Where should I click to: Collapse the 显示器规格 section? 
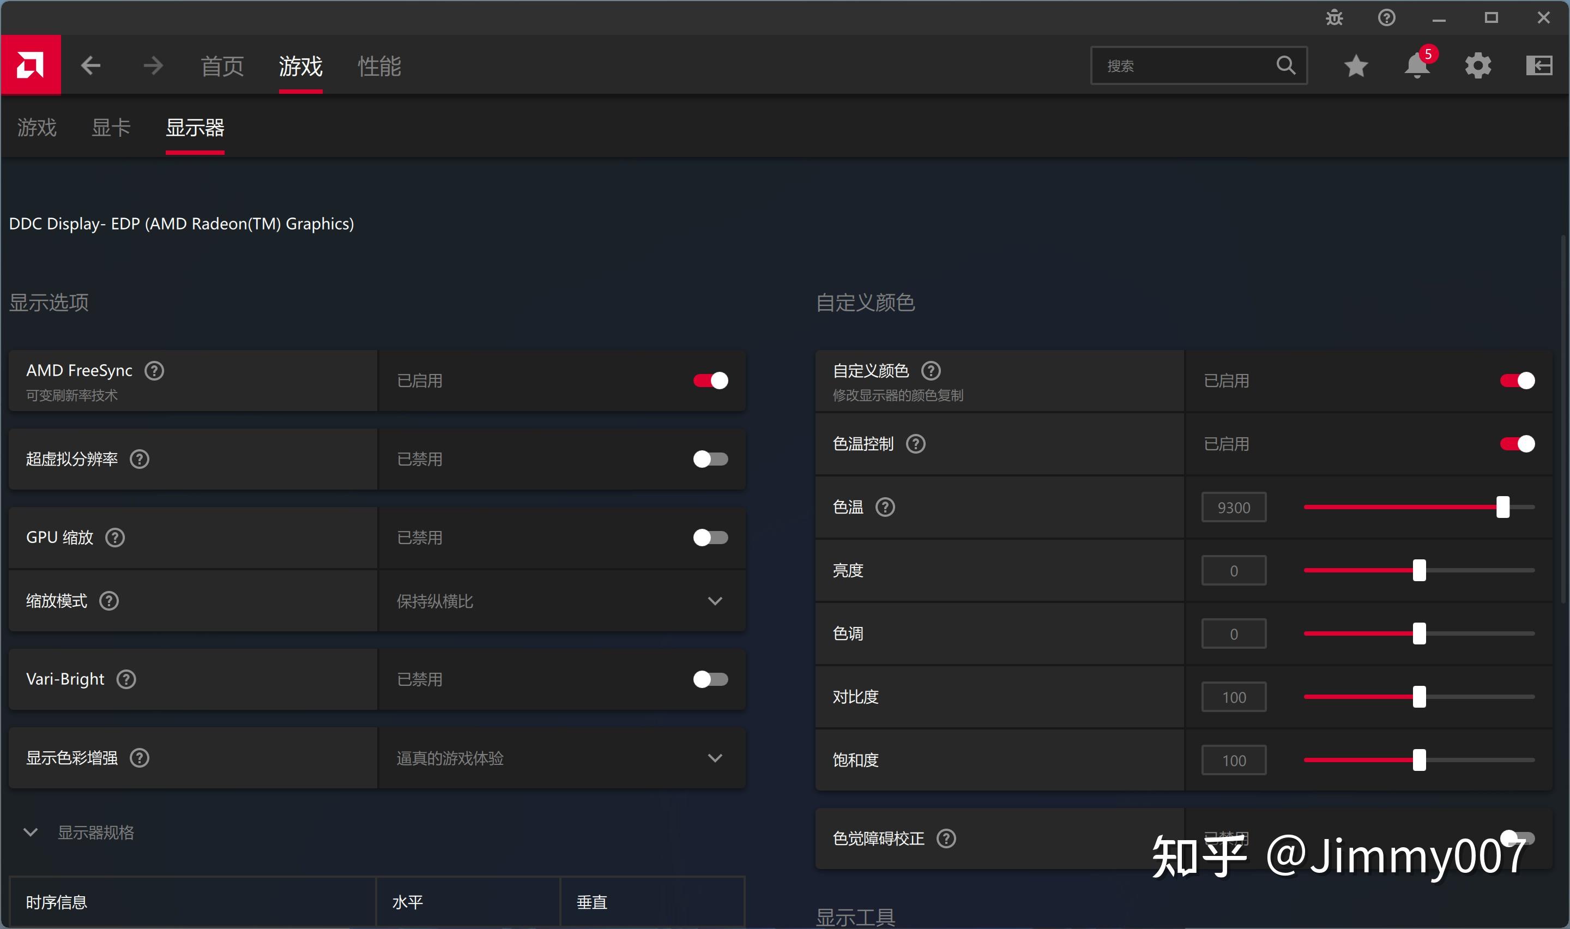tap(30, 833)
